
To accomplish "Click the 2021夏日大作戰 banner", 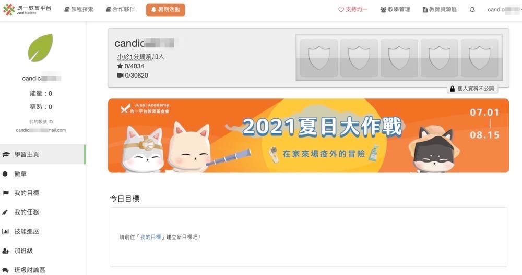I will coord(309,135).
